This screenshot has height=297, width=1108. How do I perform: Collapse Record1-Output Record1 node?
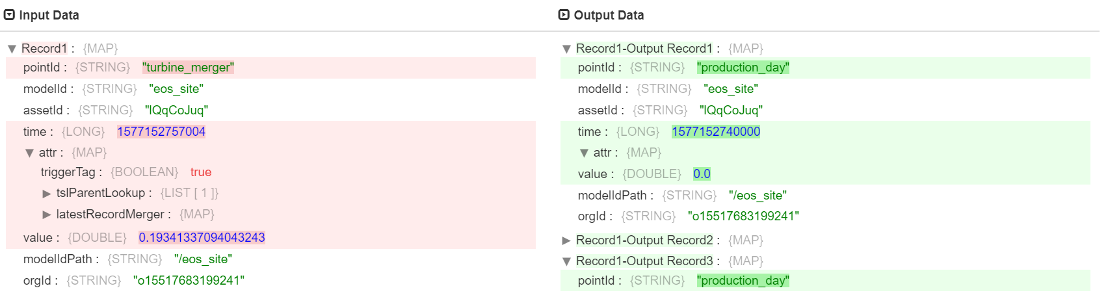566,49
